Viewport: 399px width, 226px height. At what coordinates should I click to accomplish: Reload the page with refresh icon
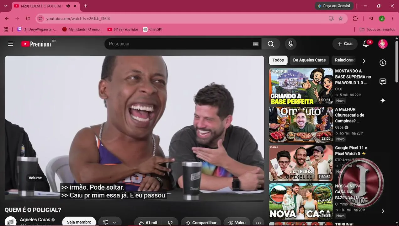click(28, 19)
